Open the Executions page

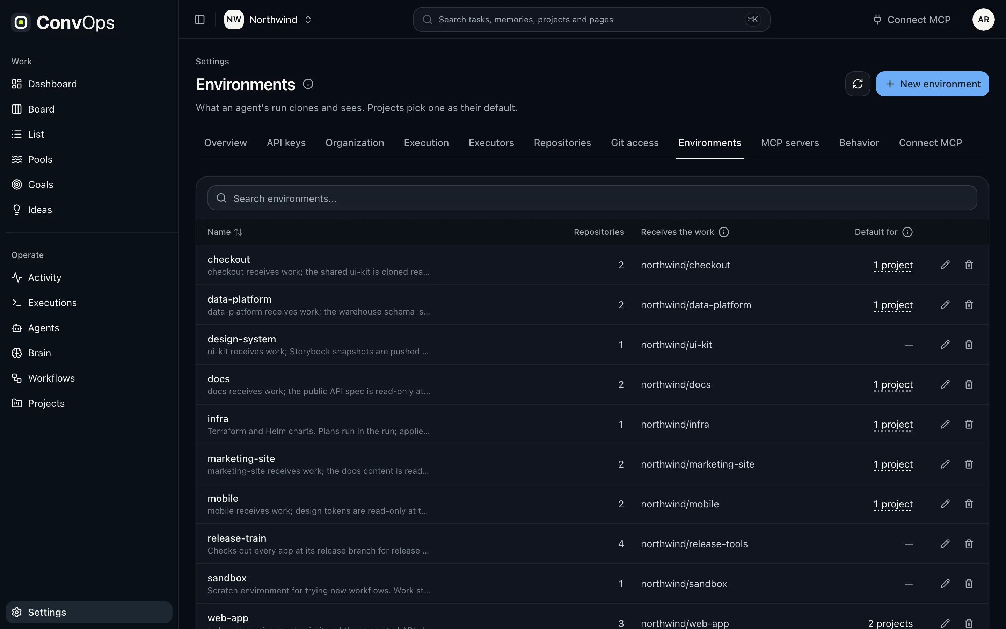click(x=89, y=302)
